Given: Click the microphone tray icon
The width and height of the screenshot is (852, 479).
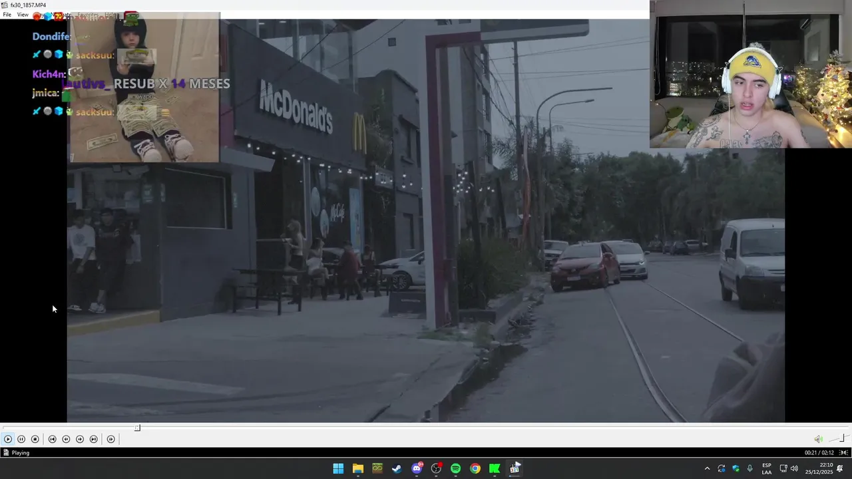Looking at the screenshot, I should click(x=750, y=468).
